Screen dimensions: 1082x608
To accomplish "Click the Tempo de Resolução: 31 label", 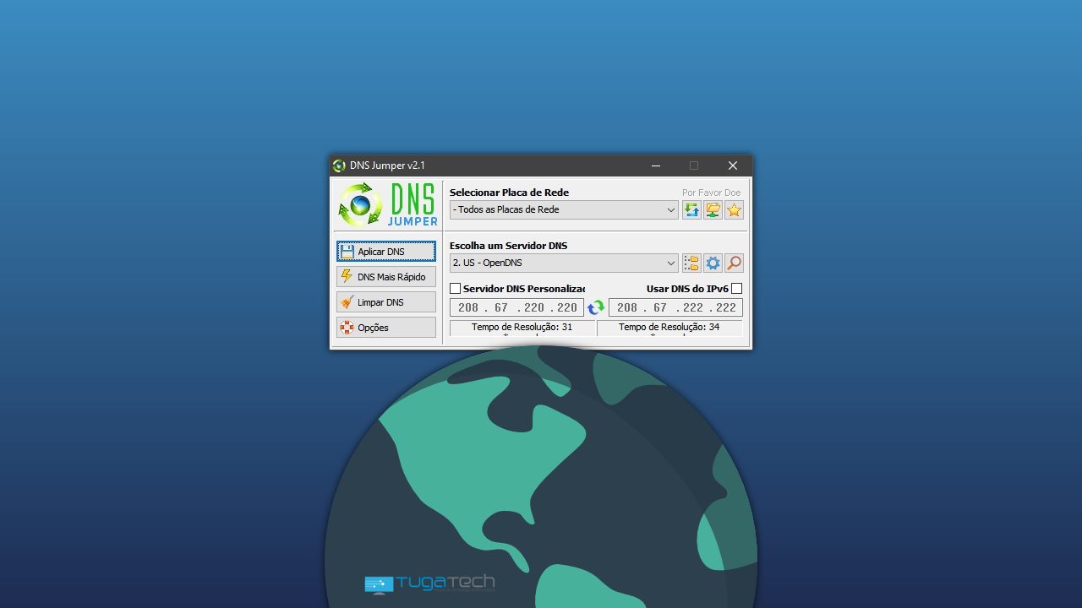I will pyautogui.click(x=522, y=328).
